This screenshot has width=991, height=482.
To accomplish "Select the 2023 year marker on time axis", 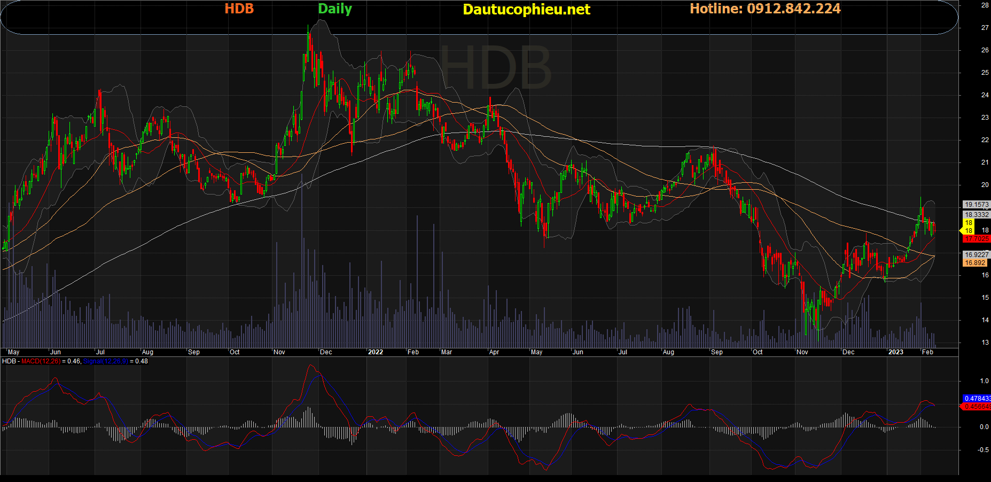I will [895, 352].
